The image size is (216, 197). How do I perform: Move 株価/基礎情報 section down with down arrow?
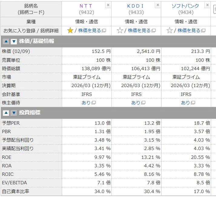14,41
